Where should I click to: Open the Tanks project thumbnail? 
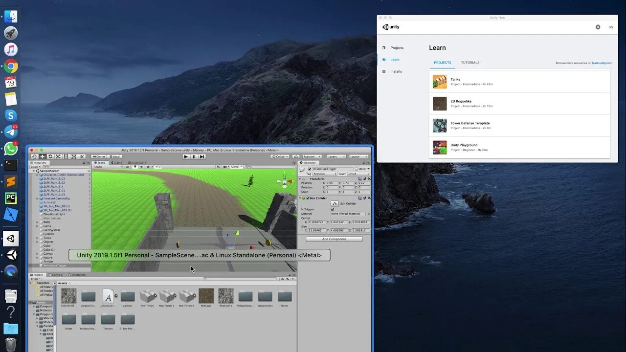(440, 82)
